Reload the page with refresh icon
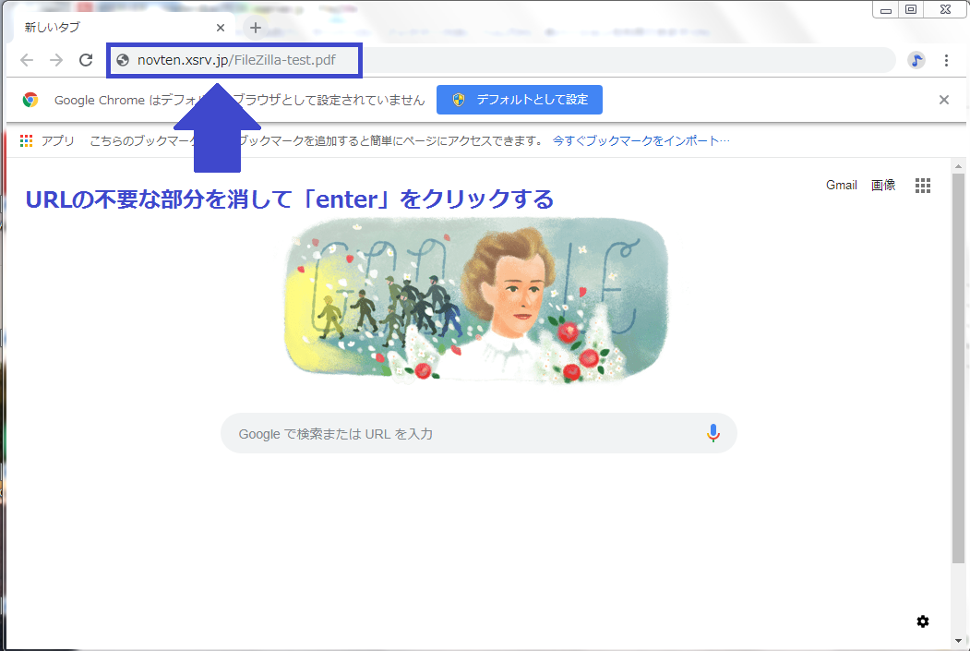970x651 pixels. point(86,60)
